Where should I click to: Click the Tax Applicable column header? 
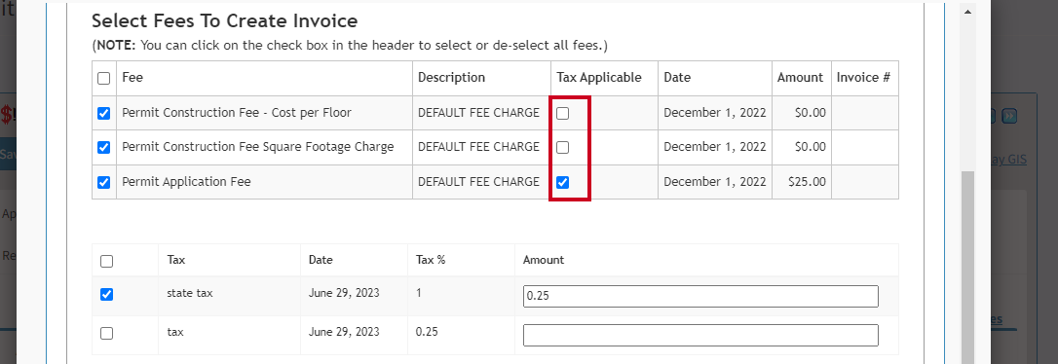599,78
